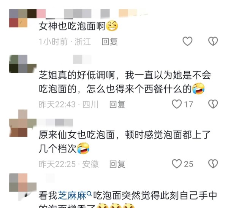Open third commenter's blurred username
Screen dimensions: 228x208
(55, 122)
